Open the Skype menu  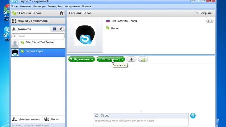point(14,6)
